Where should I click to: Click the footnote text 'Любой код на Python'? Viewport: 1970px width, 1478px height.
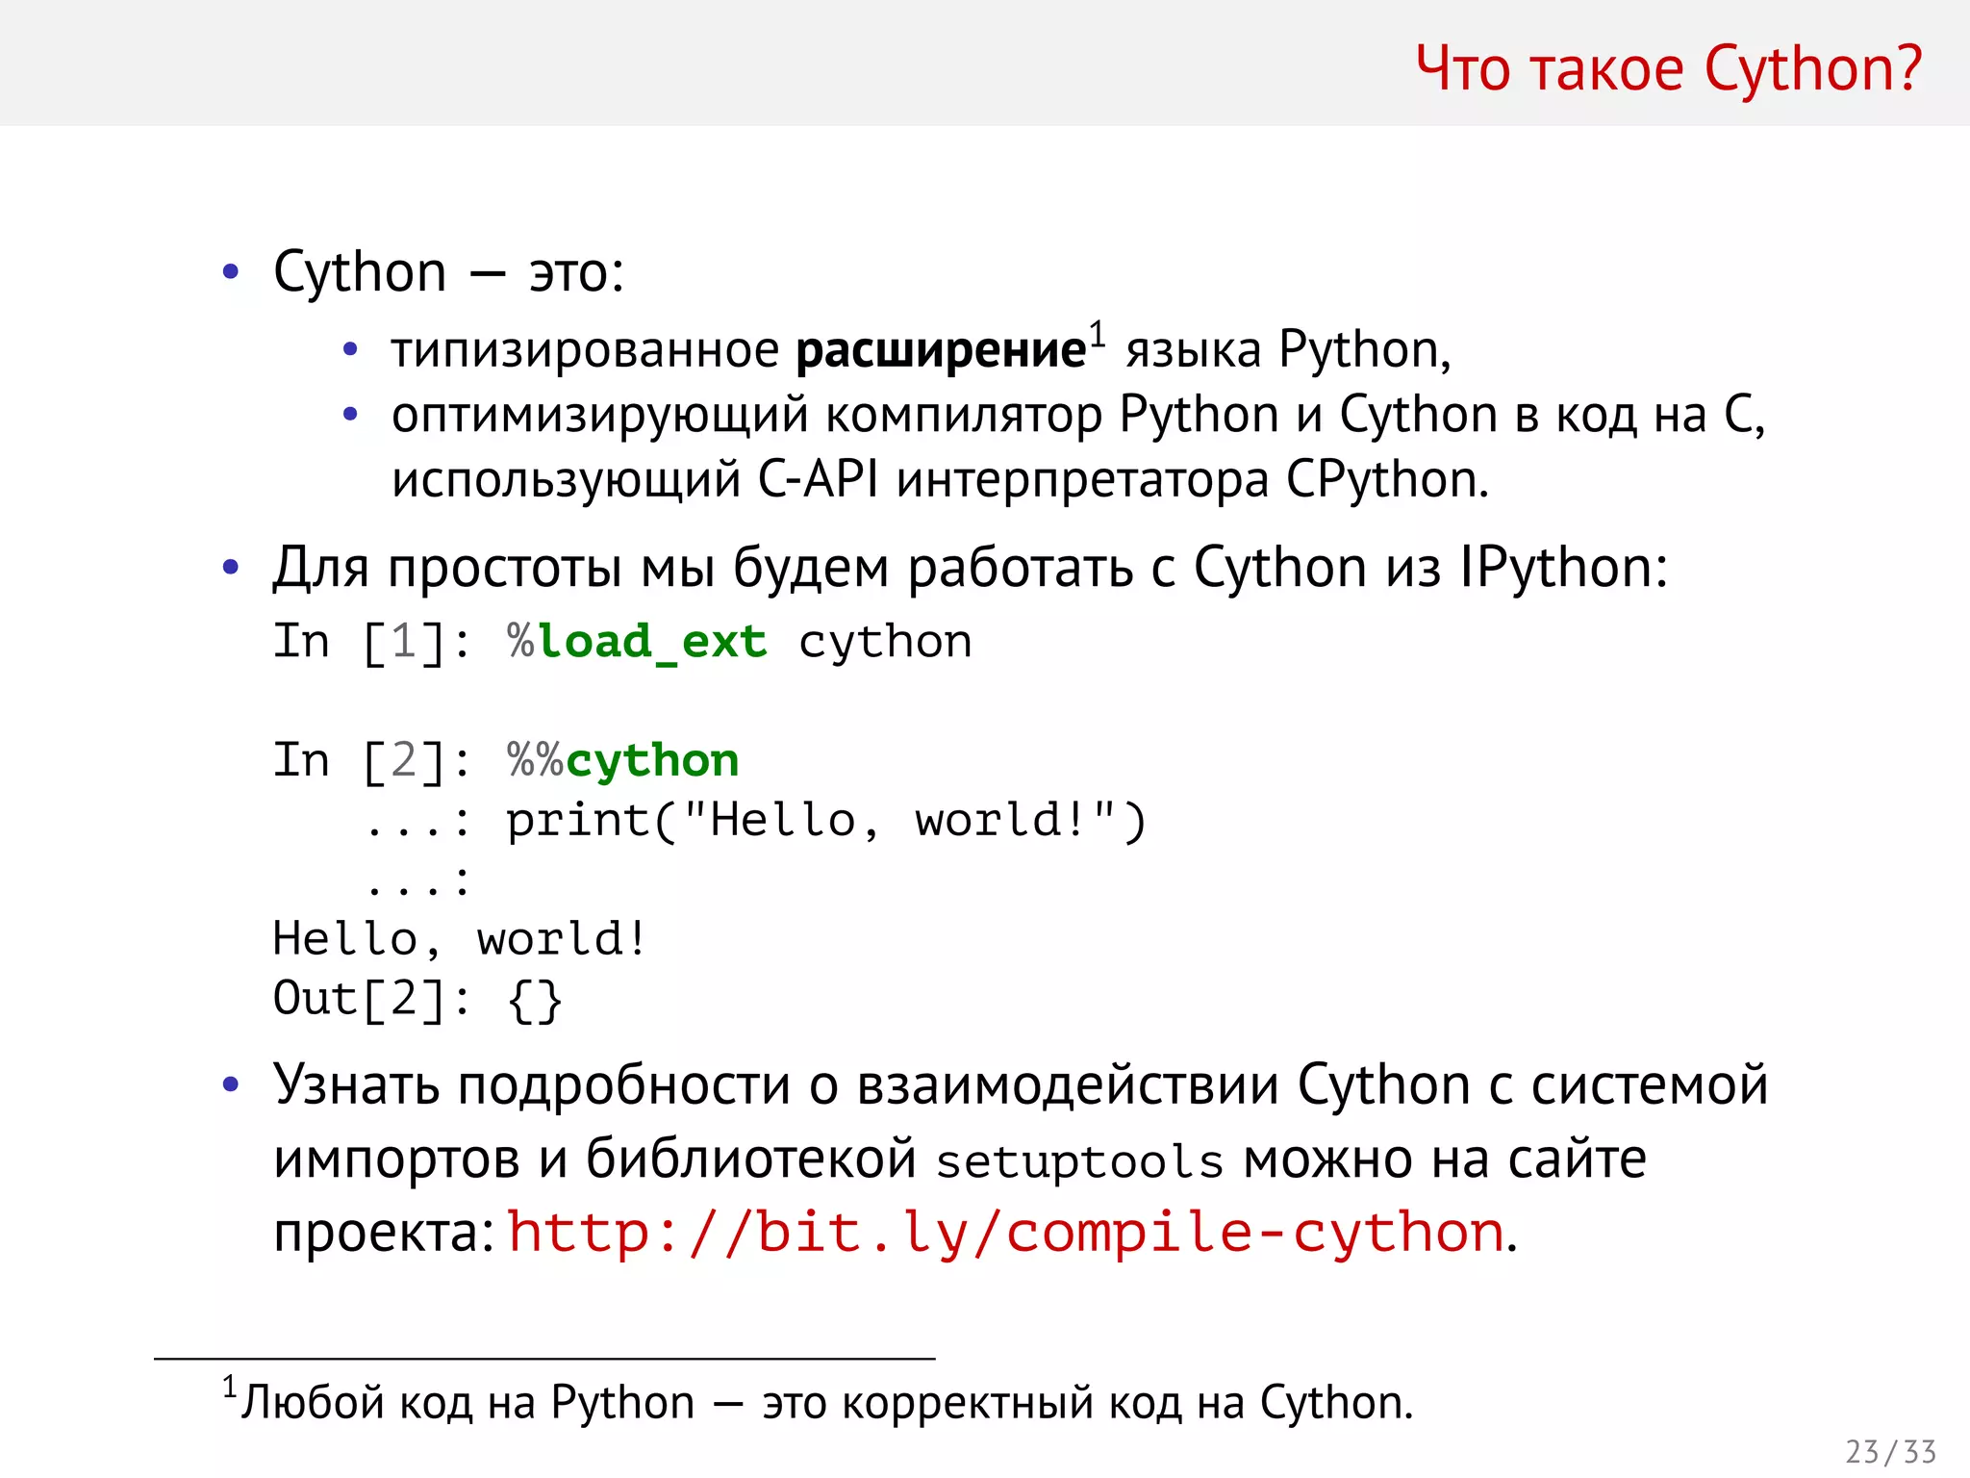[467, 1403]
